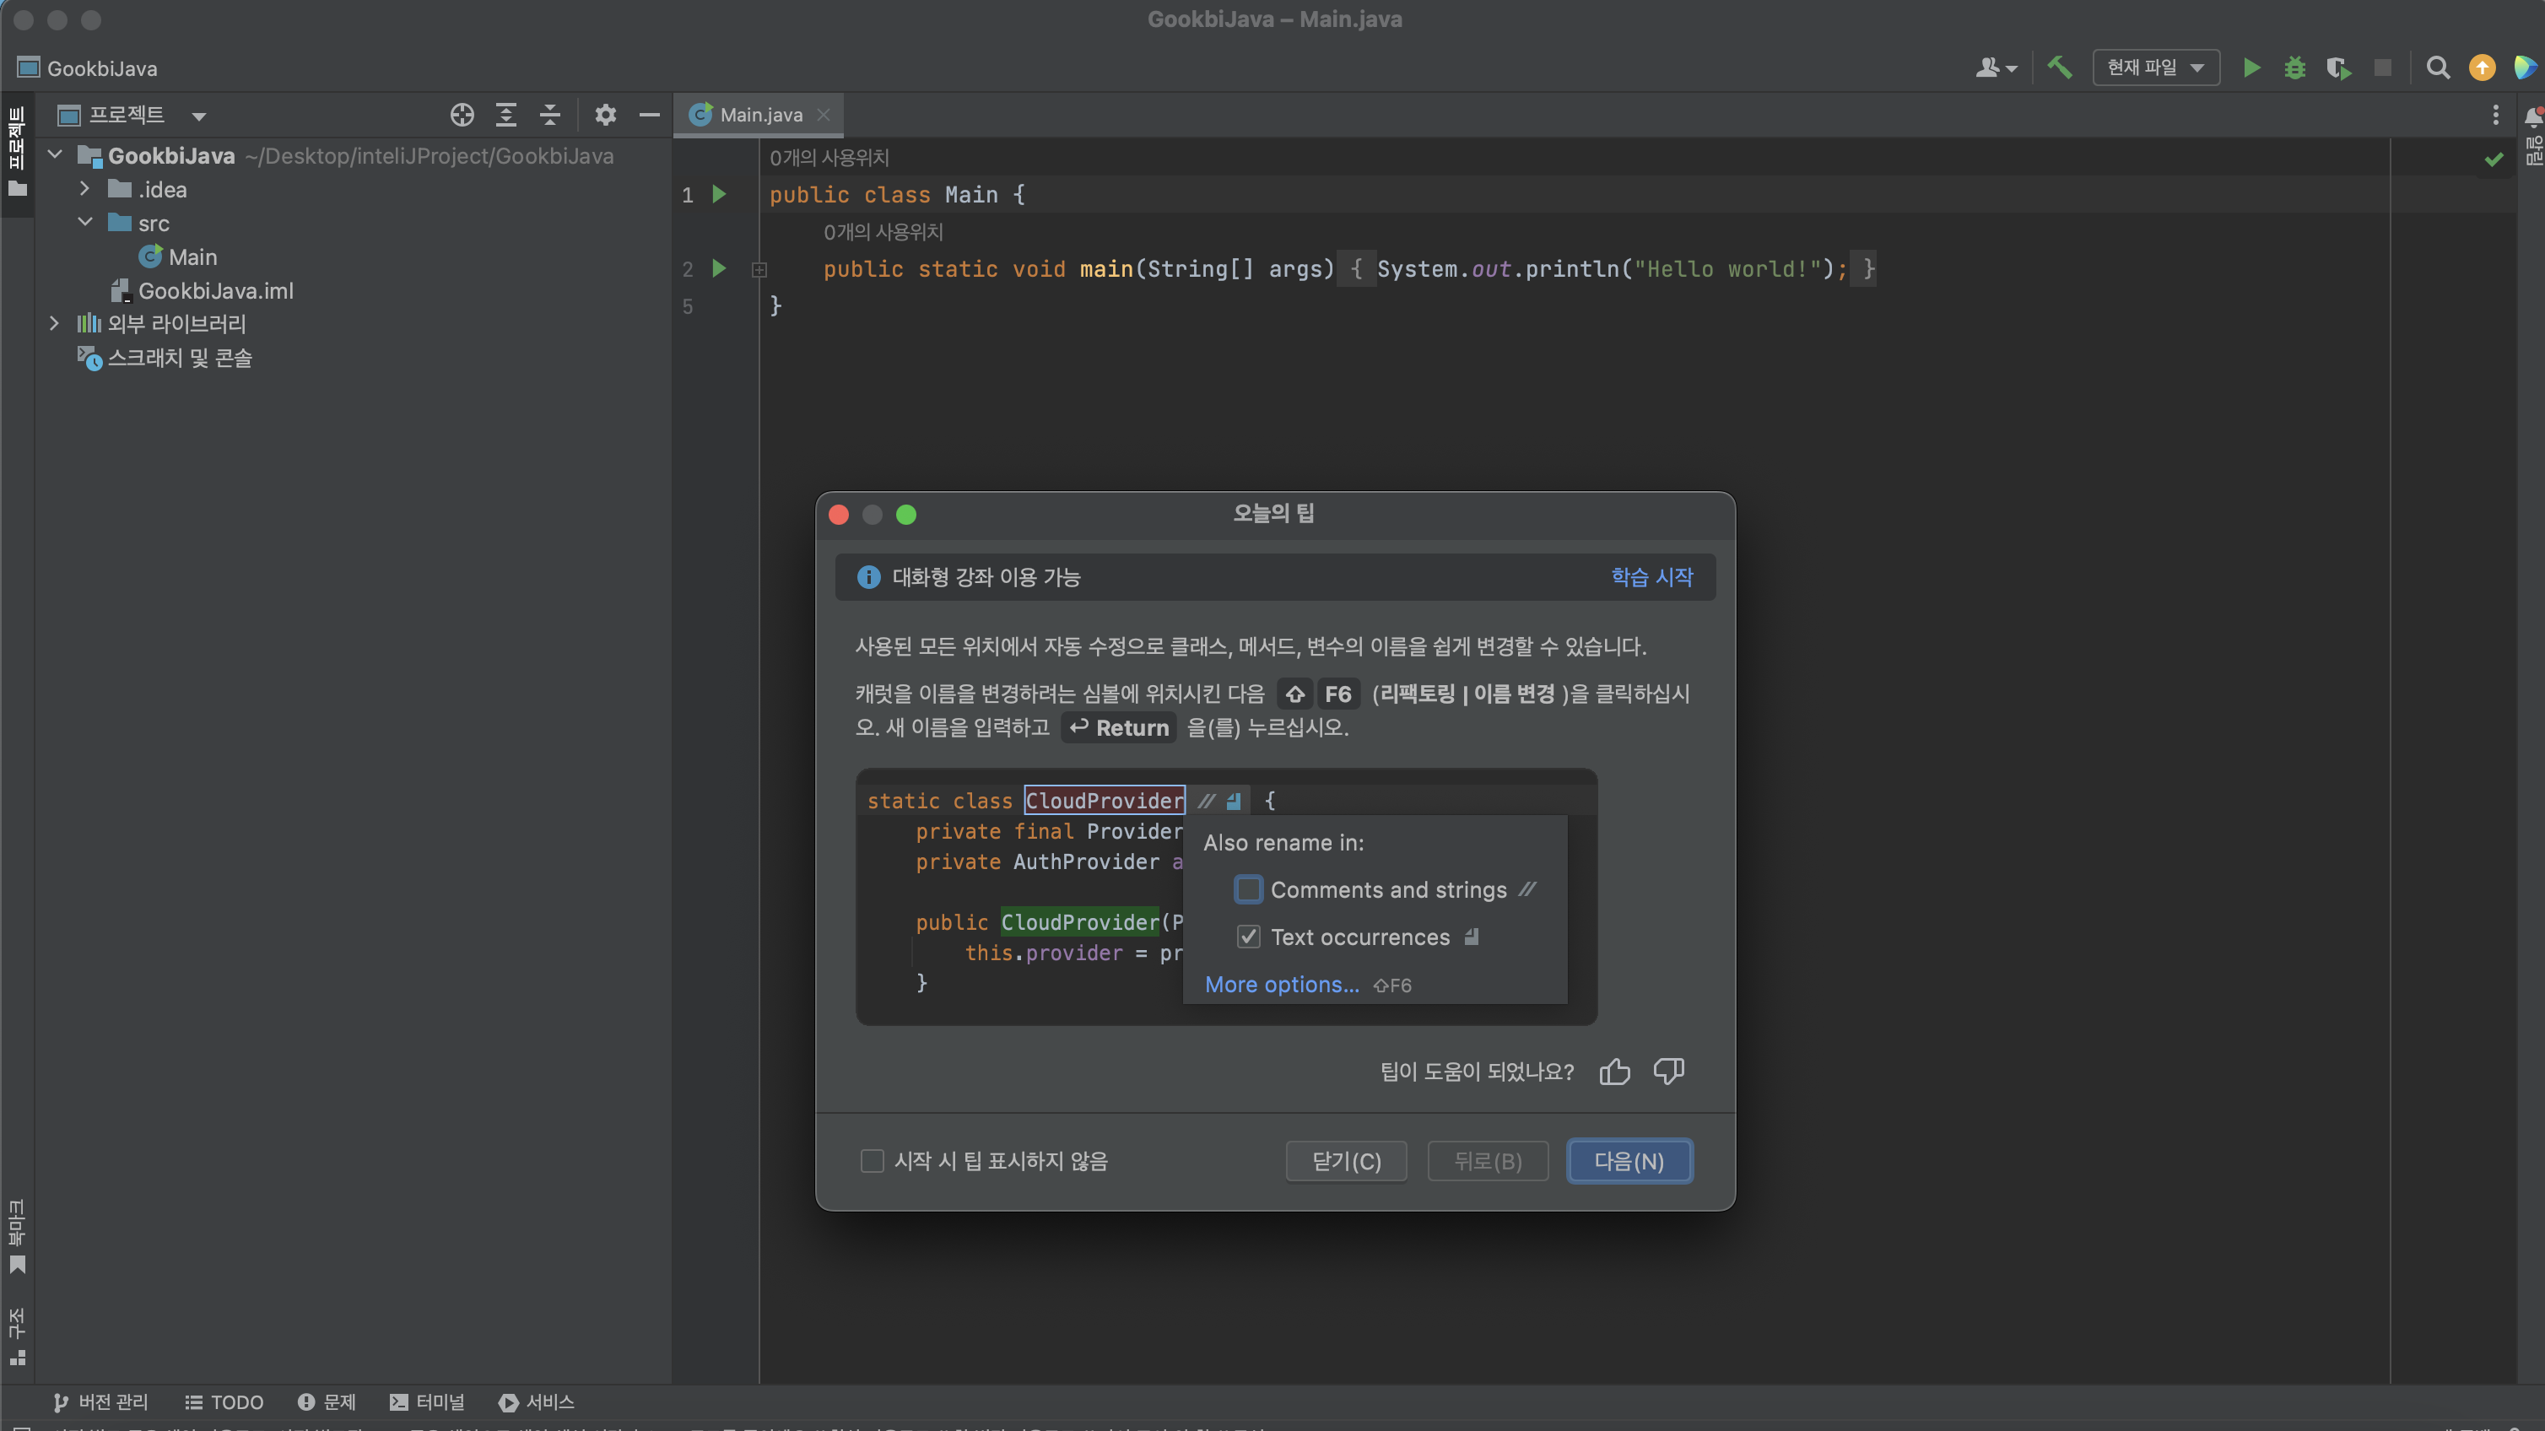Open the Terminal tool window tab
Viewport: 2545px width, 1431px height.
(x=427, y=1401)
